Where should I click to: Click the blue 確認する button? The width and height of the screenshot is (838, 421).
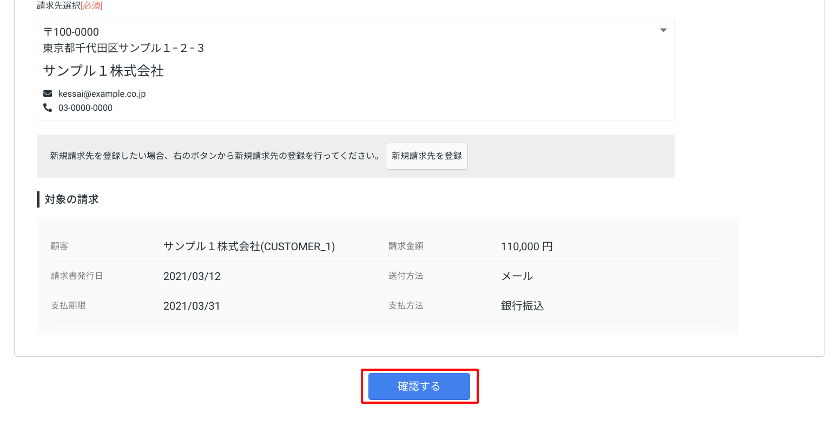click(419, 386)
